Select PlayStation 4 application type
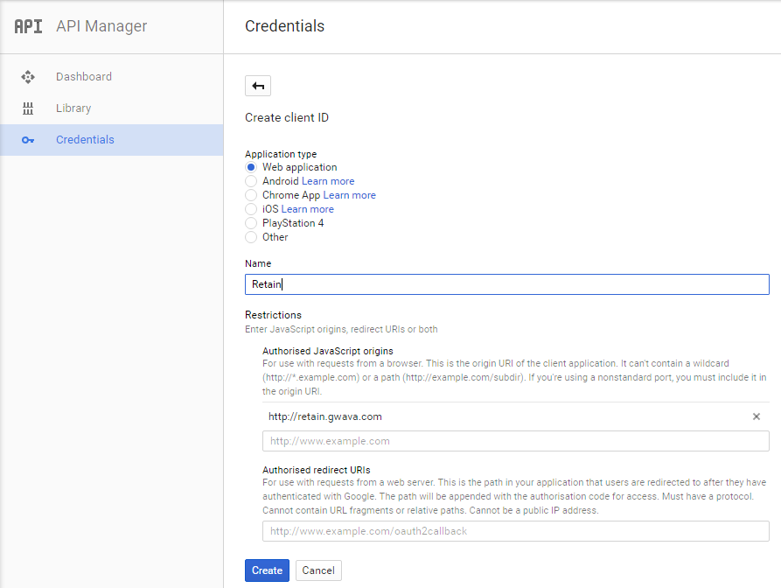781x588 pixels. [x=251, y=223]
